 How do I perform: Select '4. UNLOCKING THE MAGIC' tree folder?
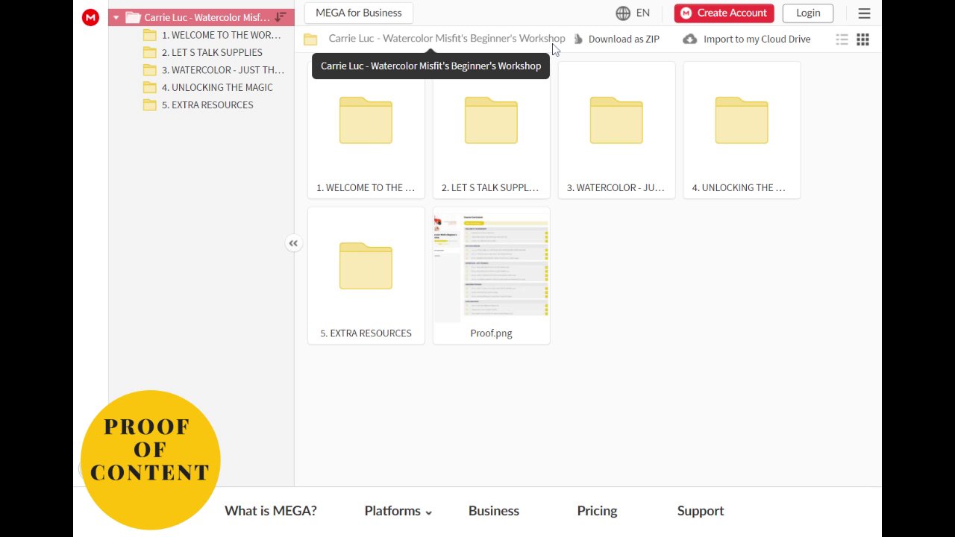(x=208, y=87)
